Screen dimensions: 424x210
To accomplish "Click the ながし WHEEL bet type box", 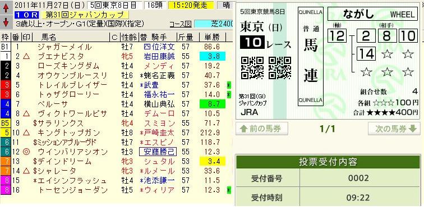I will tap(372, 14).
